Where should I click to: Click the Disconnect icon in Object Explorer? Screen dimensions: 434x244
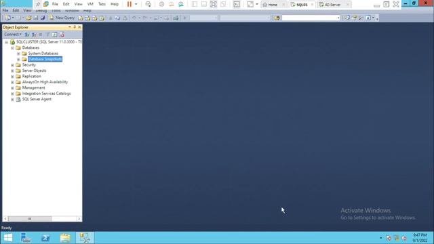click(34, 35)
